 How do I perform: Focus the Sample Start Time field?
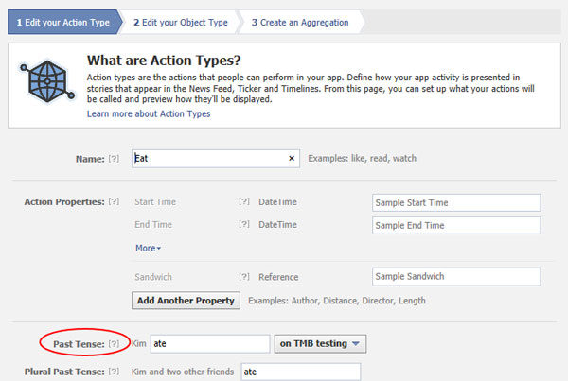[x=455, y=202]
